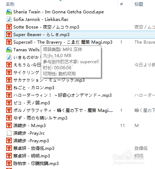
Task: Click the mp3 icon for ポルノグラフィティ file
Action: coord(9,110)
